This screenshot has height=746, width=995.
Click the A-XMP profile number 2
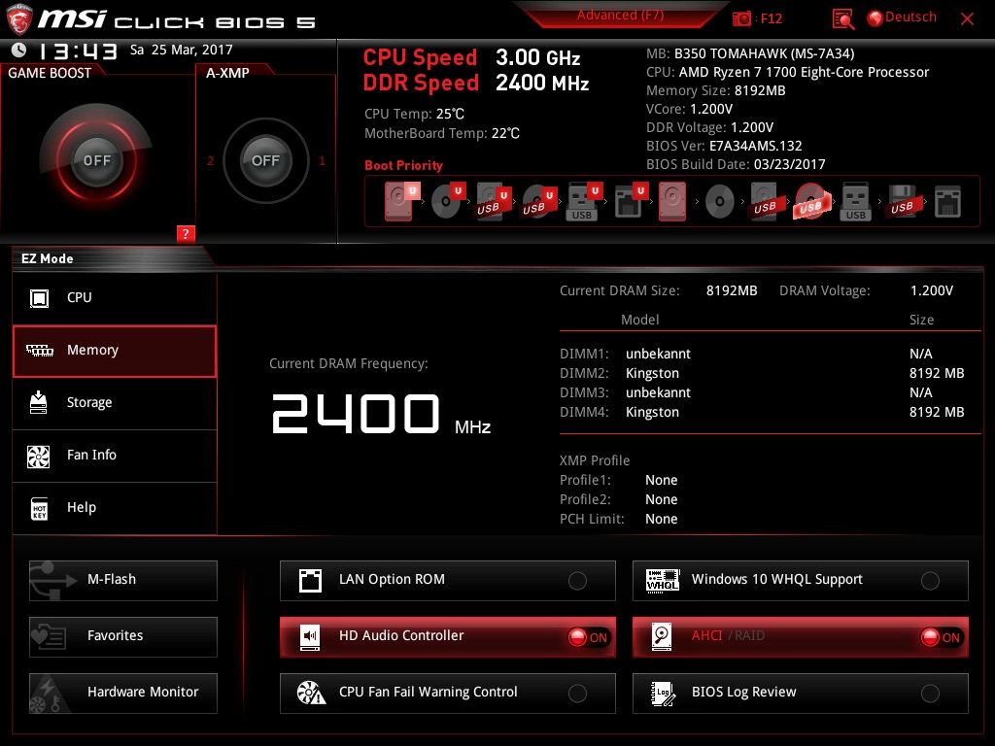[x=210, y=160]
